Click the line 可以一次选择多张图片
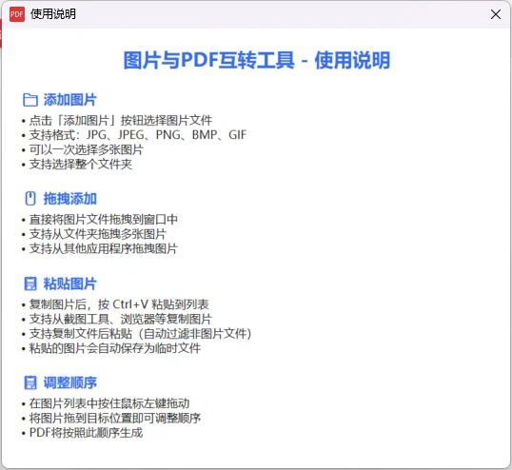 [87, 149]
